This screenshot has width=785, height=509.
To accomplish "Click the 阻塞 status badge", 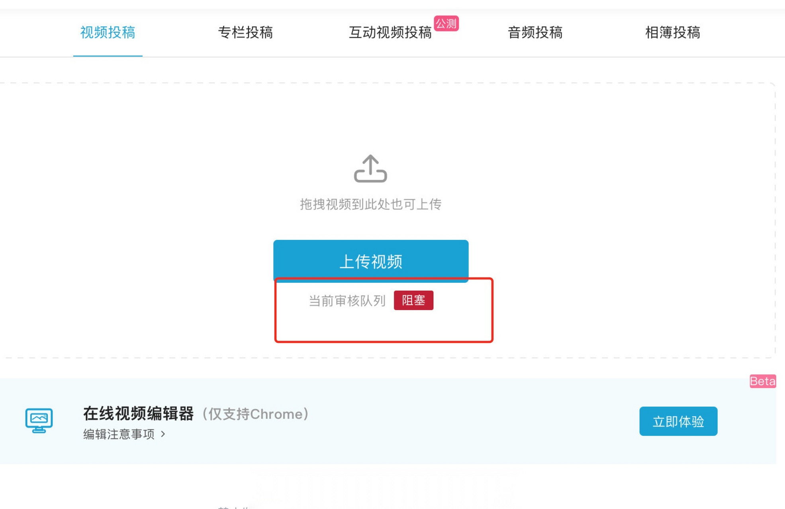I will point(413,301).
